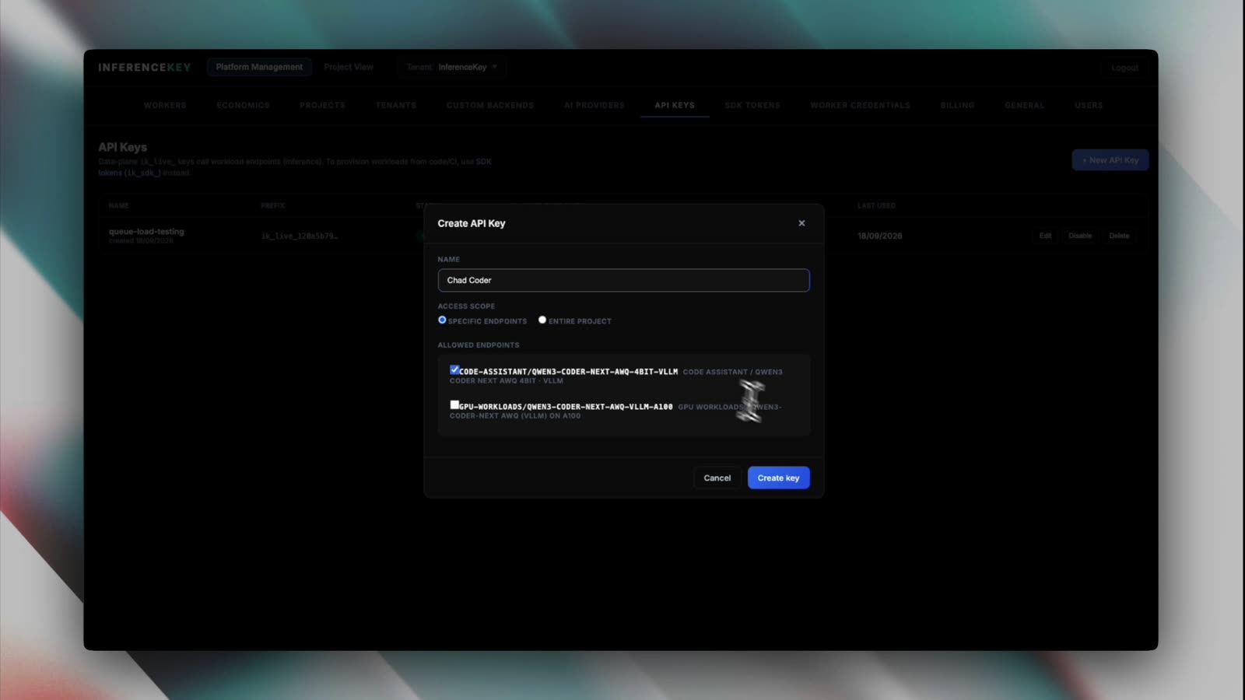Switch to Project View

pos(349,67)
